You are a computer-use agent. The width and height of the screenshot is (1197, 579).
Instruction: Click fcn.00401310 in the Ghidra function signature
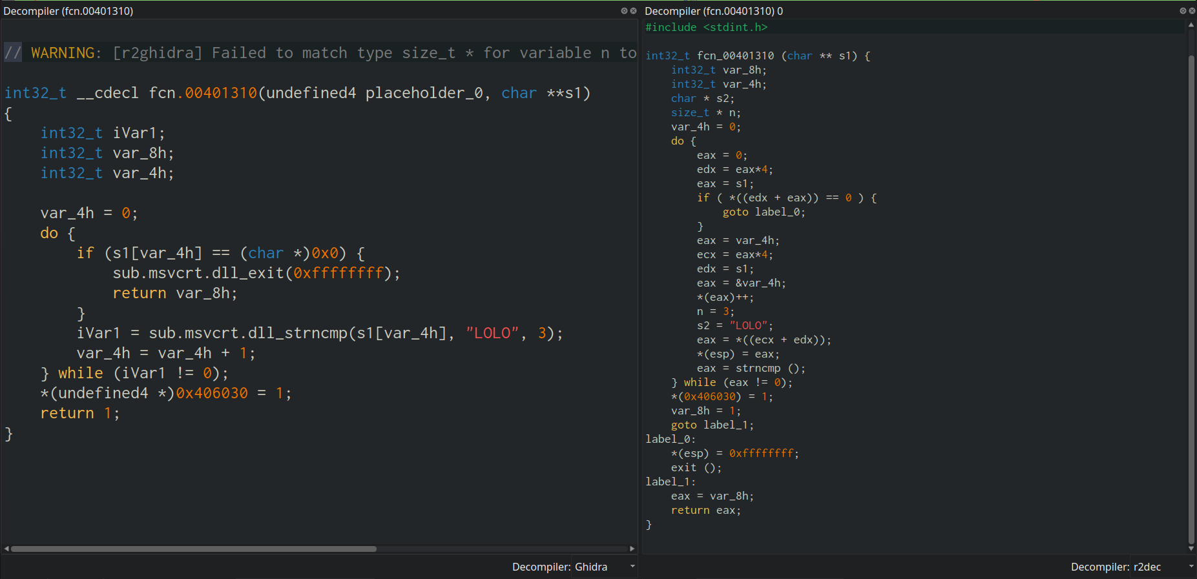coord(203,93)
